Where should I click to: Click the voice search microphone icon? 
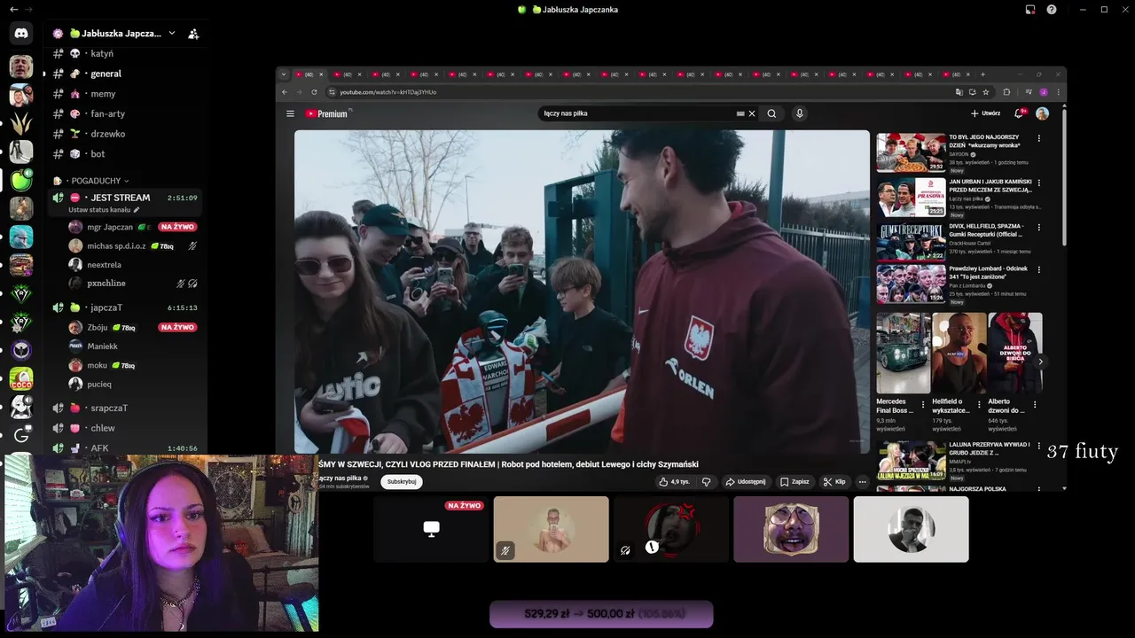coord(799,113)
